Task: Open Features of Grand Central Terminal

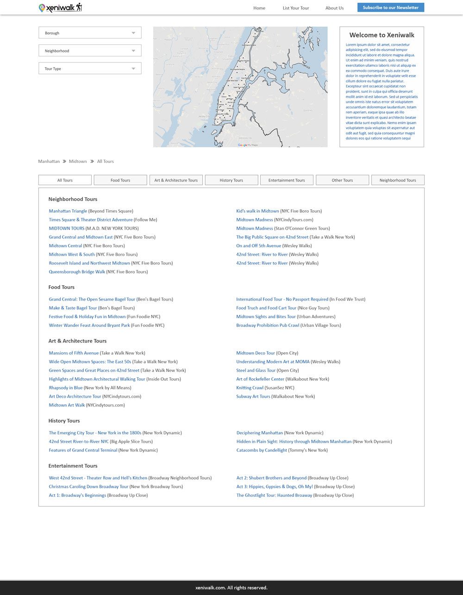Action: click(x=83, y=451)
